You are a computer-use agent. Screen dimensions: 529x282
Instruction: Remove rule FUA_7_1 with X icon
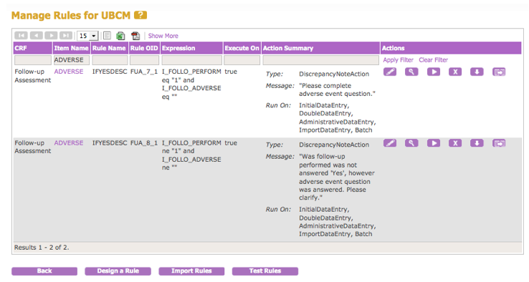pyautogui.click(x=455, y=72)
